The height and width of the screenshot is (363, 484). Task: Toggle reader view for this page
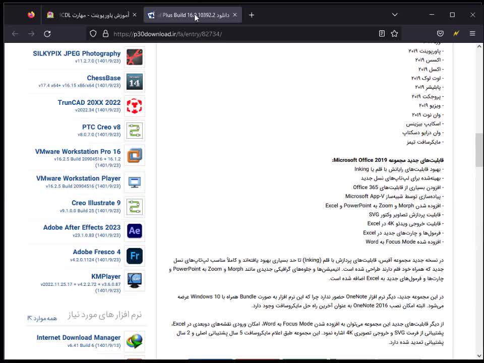click(381, 33)
